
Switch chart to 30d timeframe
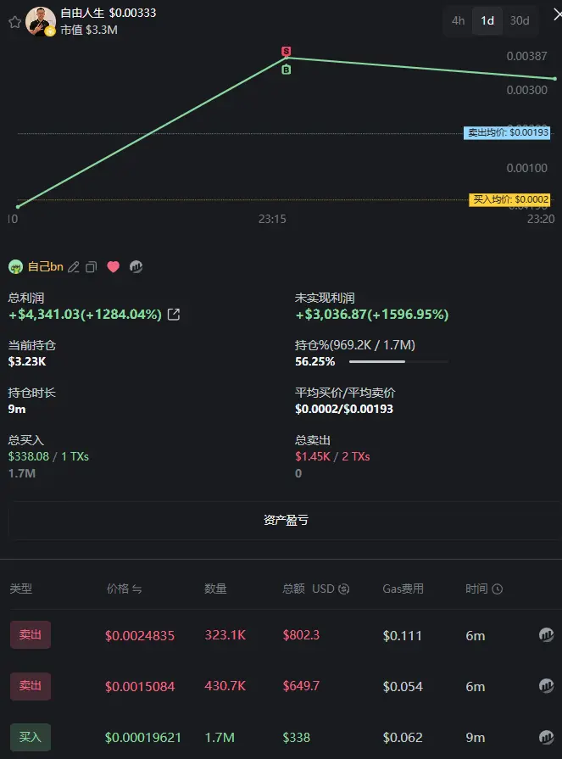coord(520,21)
